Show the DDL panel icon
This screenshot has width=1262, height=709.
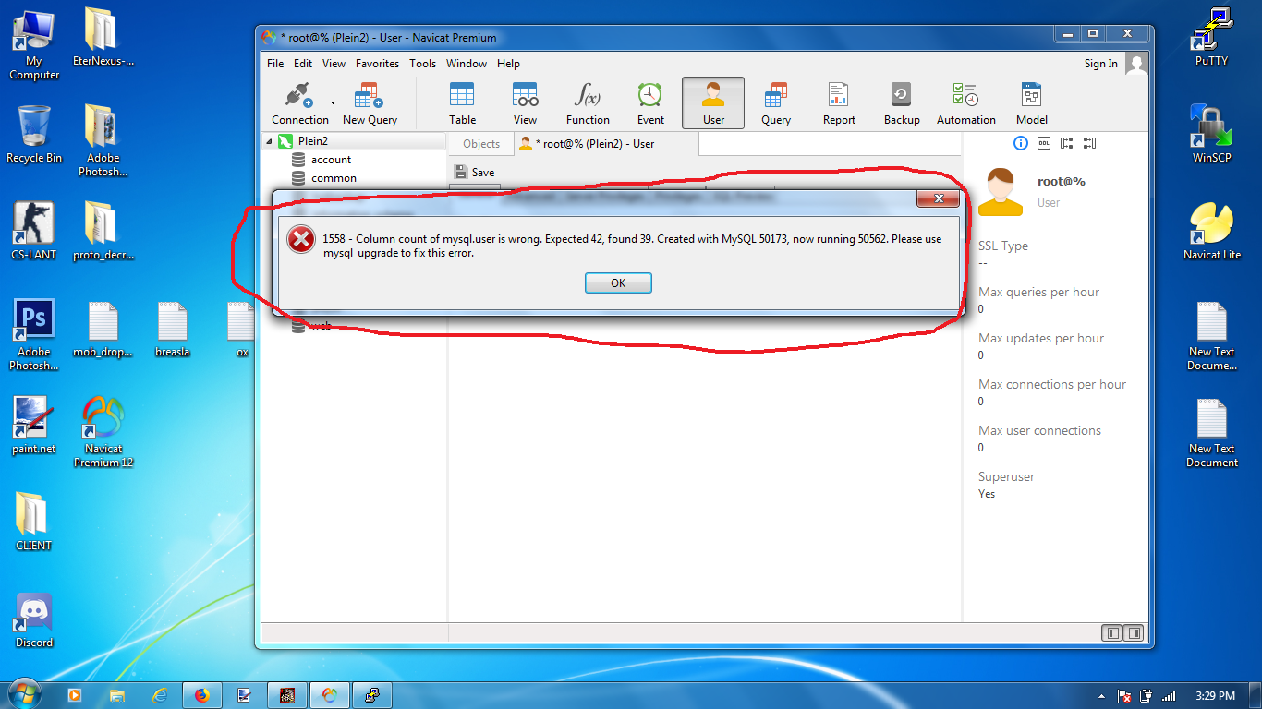[1044, 143]
